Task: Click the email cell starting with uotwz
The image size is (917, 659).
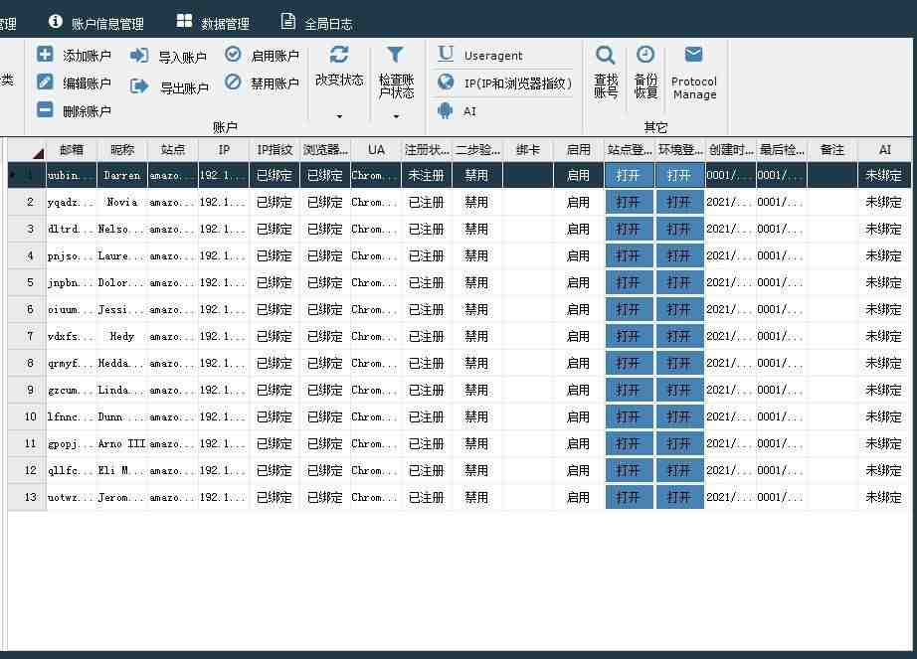Action: [x=72, y=497]
